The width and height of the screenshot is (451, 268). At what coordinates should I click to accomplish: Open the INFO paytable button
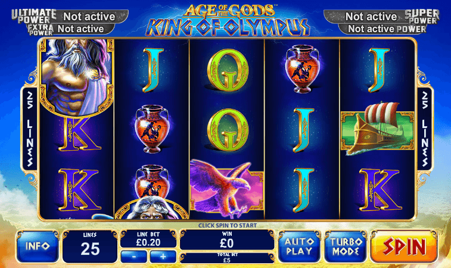tap(38, 247)
